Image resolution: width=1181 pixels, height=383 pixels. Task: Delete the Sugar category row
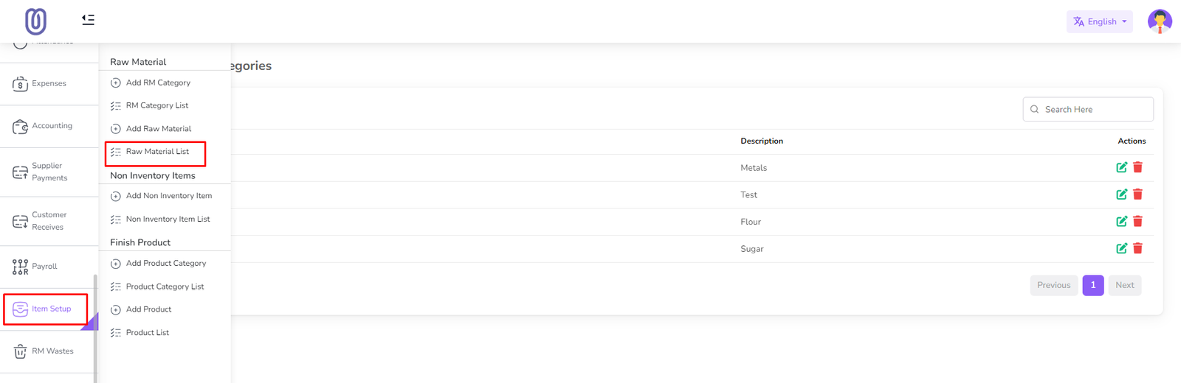(1137, 248)
